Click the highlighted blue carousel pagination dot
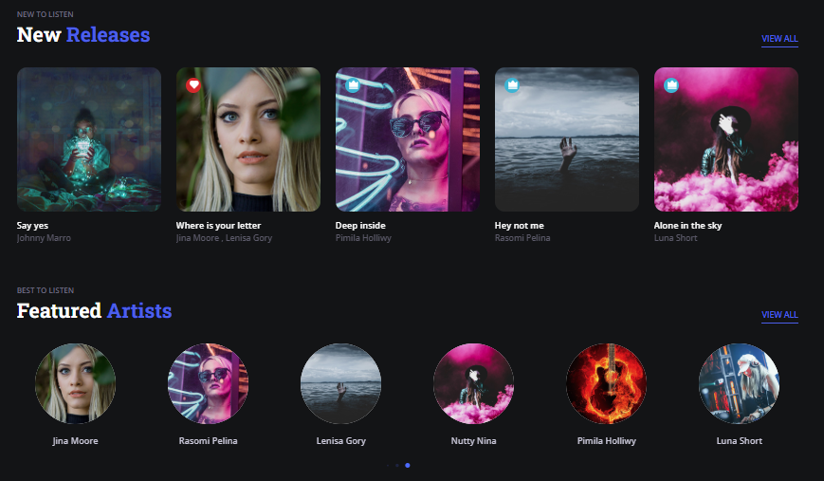 coord(408,466)
